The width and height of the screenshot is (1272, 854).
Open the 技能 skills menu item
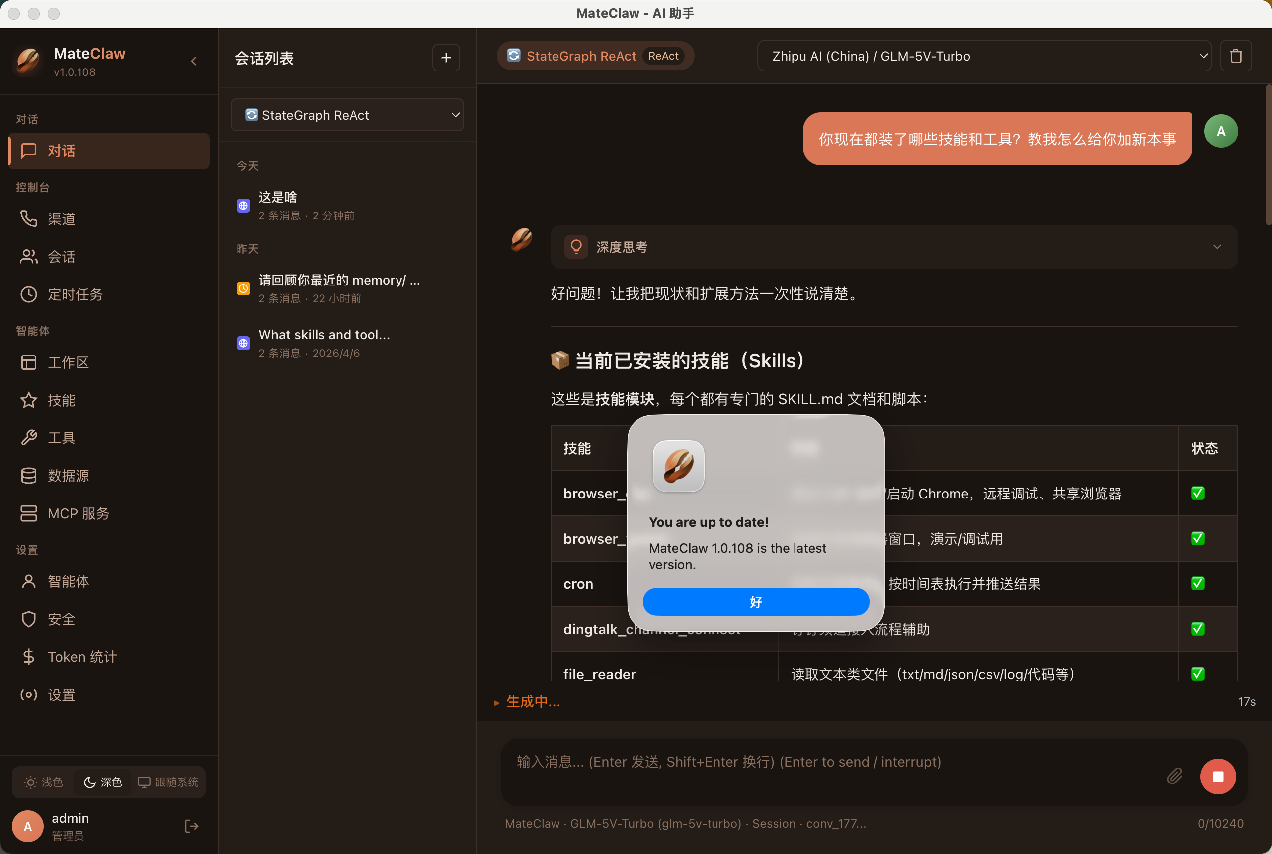tap(61, 400)
